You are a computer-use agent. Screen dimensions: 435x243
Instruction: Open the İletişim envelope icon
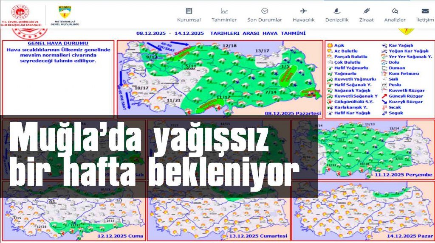coord(425,11)
